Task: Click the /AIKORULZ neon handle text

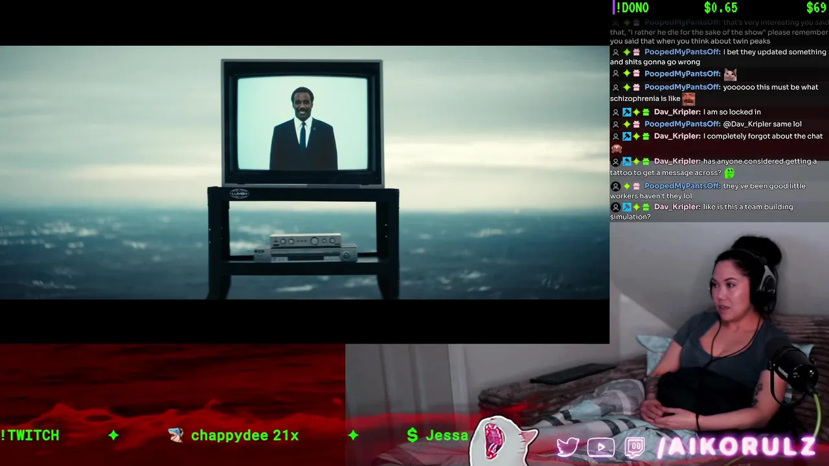Action: [x=736, y=447]
